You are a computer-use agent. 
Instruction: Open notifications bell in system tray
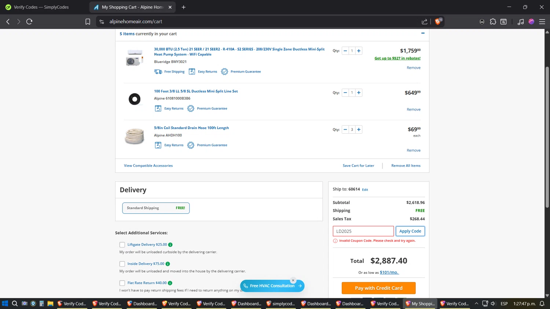pos(542,304)
